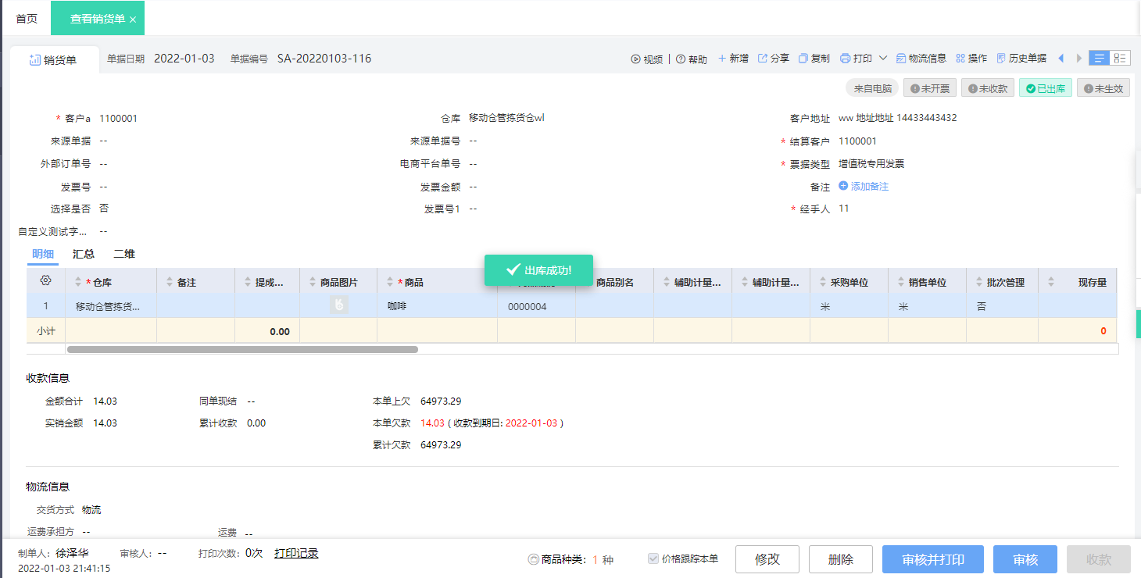Screen dimensions: 1141x578
Task: Open 帮助 question mark icon
Action: pos(681,59)
